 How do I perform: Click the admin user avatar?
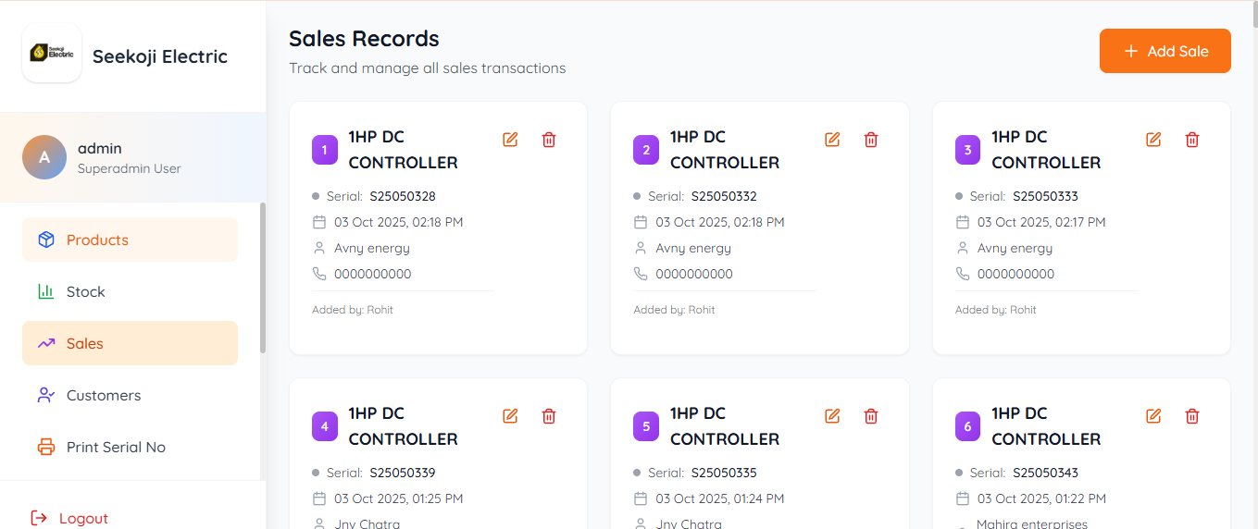click(x=44, y=157)
